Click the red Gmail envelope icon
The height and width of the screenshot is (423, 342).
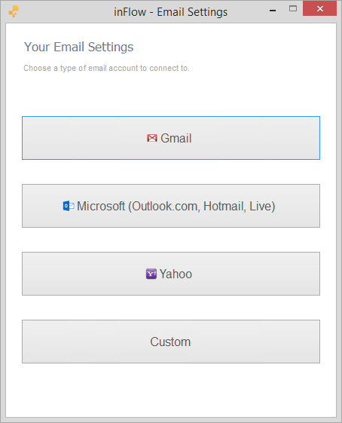(x=152, y=138)
